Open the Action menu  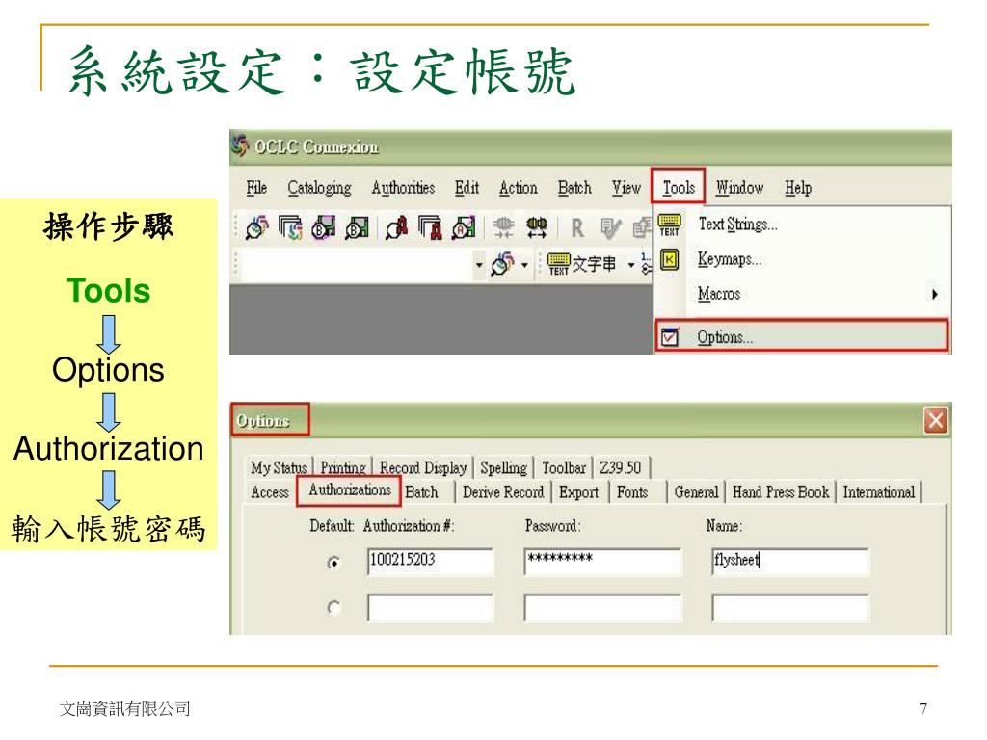(518, 188)
